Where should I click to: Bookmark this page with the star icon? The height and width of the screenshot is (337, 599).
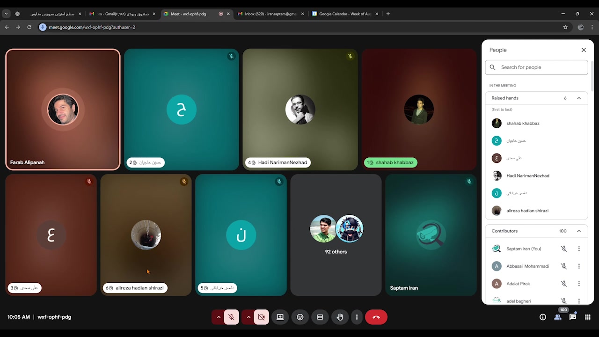[x=565, y=27]
